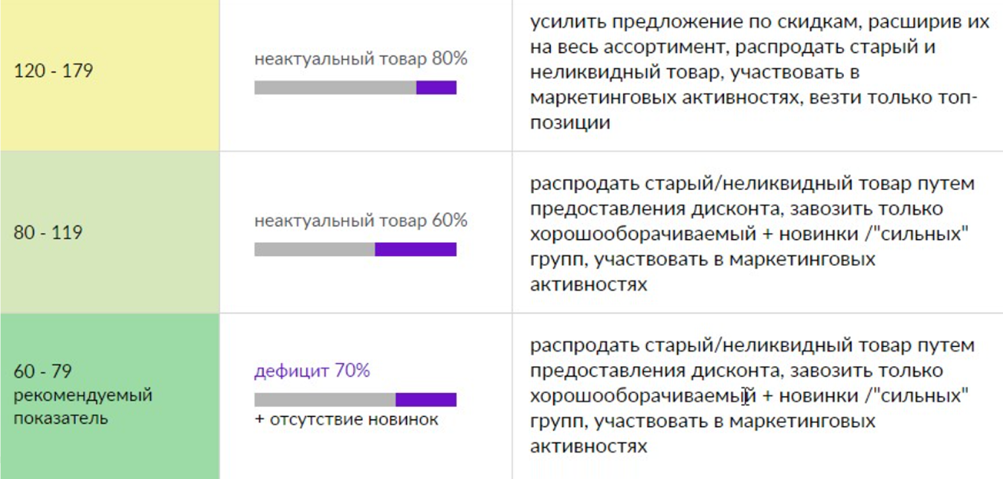The width and height of the screenshot is (1003, 479).
Task: Click the middle row recommendation paragraph
Action: point(752,234)
